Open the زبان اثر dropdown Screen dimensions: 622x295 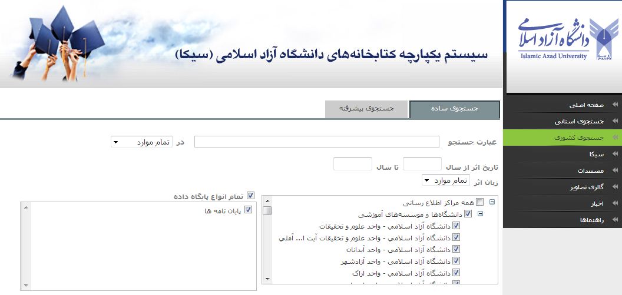446,181
